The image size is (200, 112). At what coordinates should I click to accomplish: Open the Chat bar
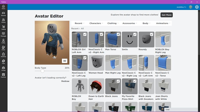coord(181,110)
